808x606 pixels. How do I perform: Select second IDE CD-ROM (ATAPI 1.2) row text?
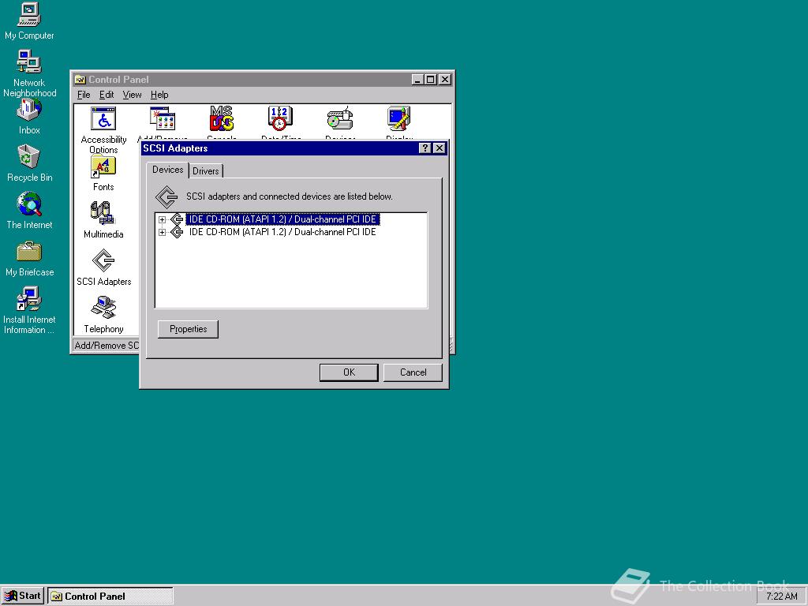pyautogui.click(x=282, y=233)
